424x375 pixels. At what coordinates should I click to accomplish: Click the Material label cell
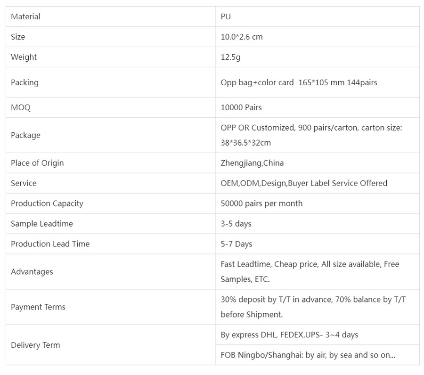click(25, 16)
